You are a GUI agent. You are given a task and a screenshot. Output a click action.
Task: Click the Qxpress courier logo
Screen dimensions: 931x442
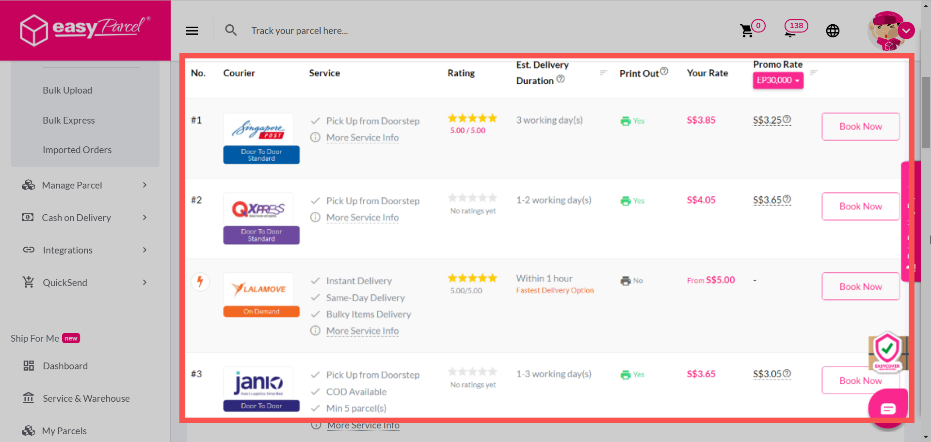258,209
